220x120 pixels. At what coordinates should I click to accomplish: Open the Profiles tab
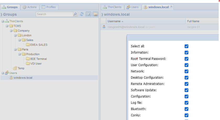(x=49, y=7)
